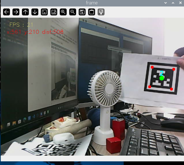Minimize the frame window

pyautogui.click(x=166, y=3)
